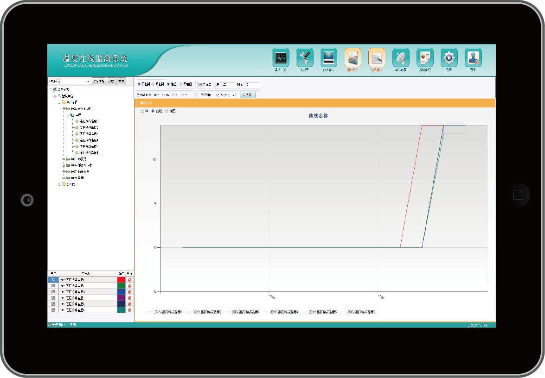Toggle the purple curve row checkbox
This screenshot has width=545, height=378.
[x=53, y=298]
